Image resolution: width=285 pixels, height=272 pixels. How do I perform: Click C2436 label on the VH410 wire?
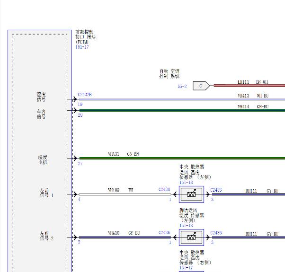164,232
